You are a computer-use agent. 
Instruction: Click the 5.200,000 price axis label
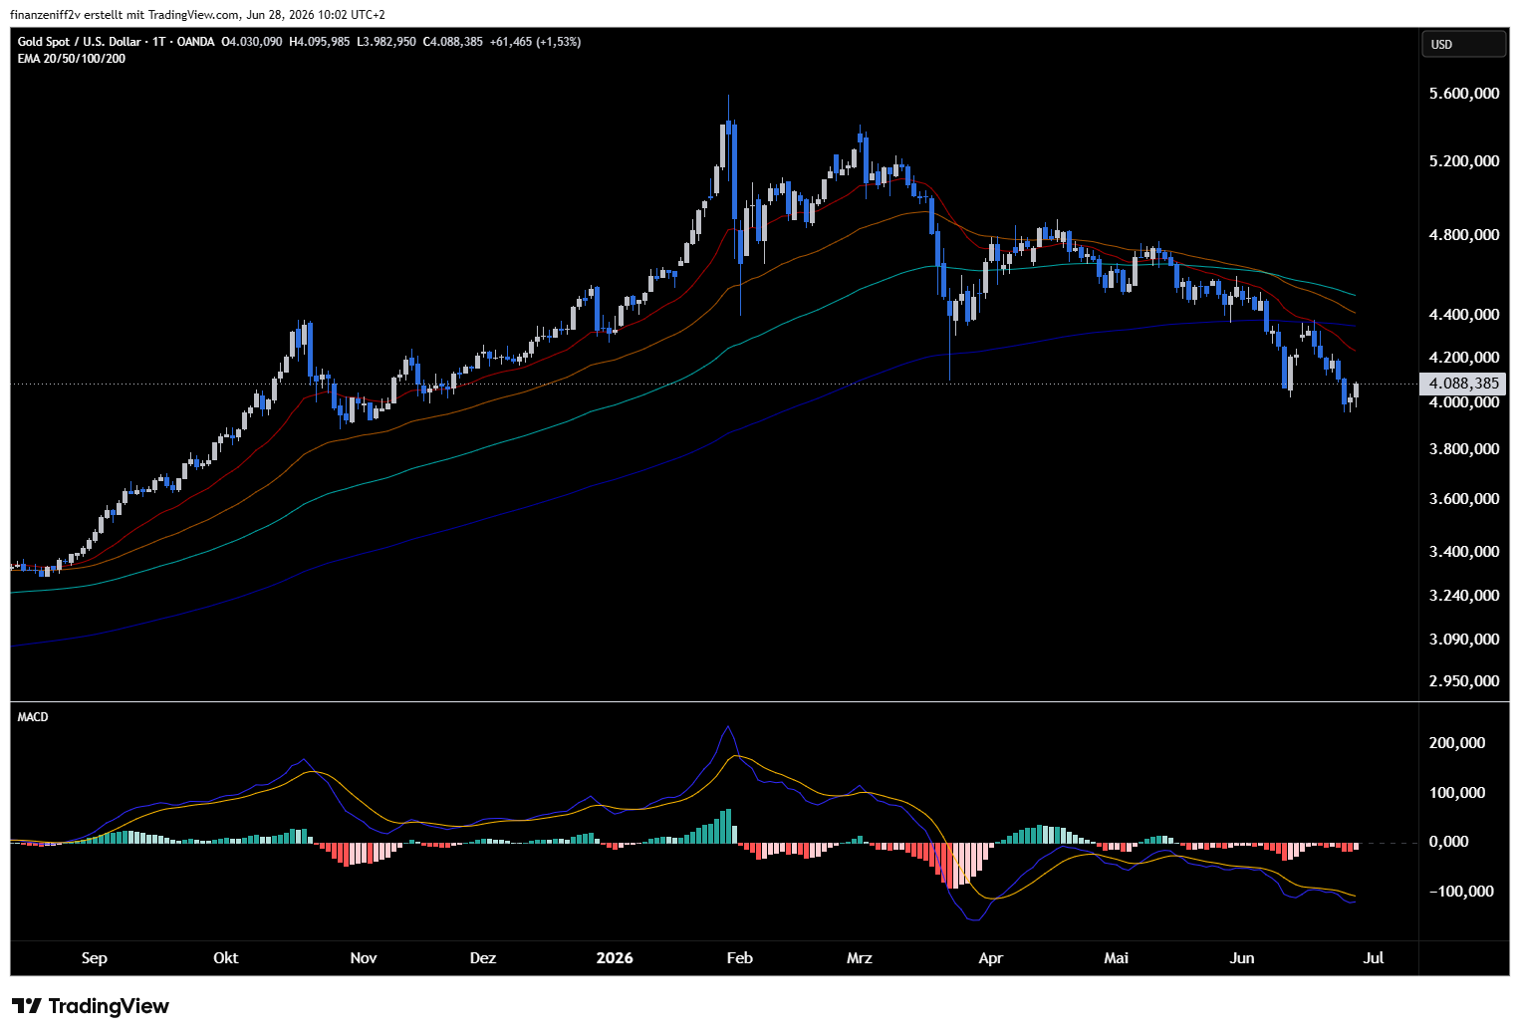[1464, 161]
